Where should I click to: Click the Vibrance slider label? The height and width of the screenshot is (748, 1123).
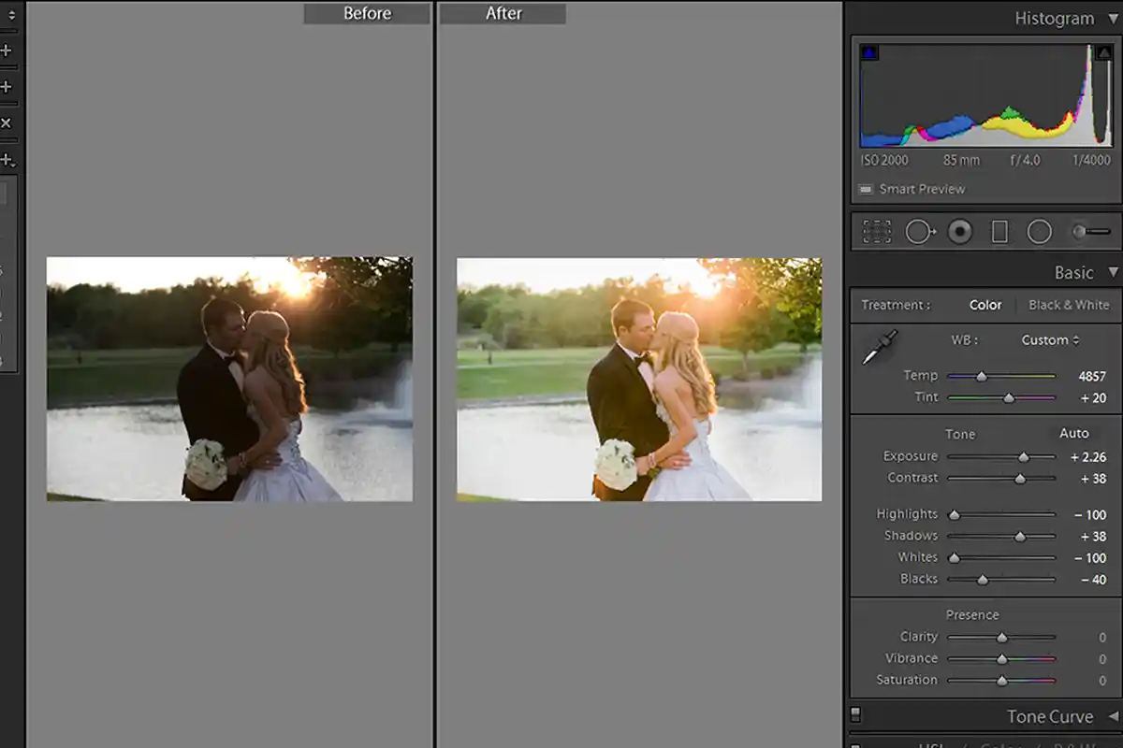pyautogui.click(x=912, y=658)
